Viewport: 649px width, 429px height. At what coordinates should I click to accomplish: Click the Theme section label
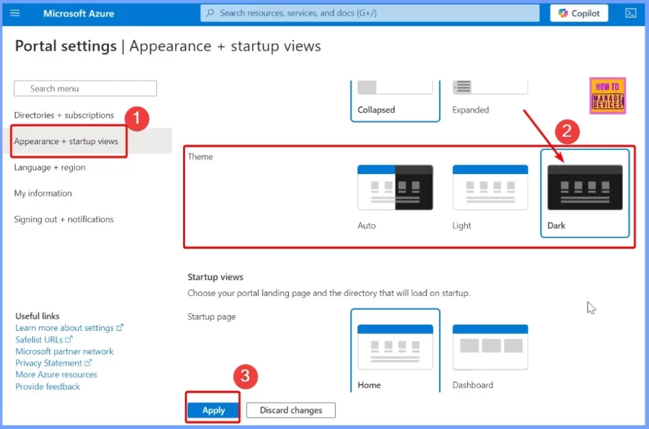pos(200,157)
